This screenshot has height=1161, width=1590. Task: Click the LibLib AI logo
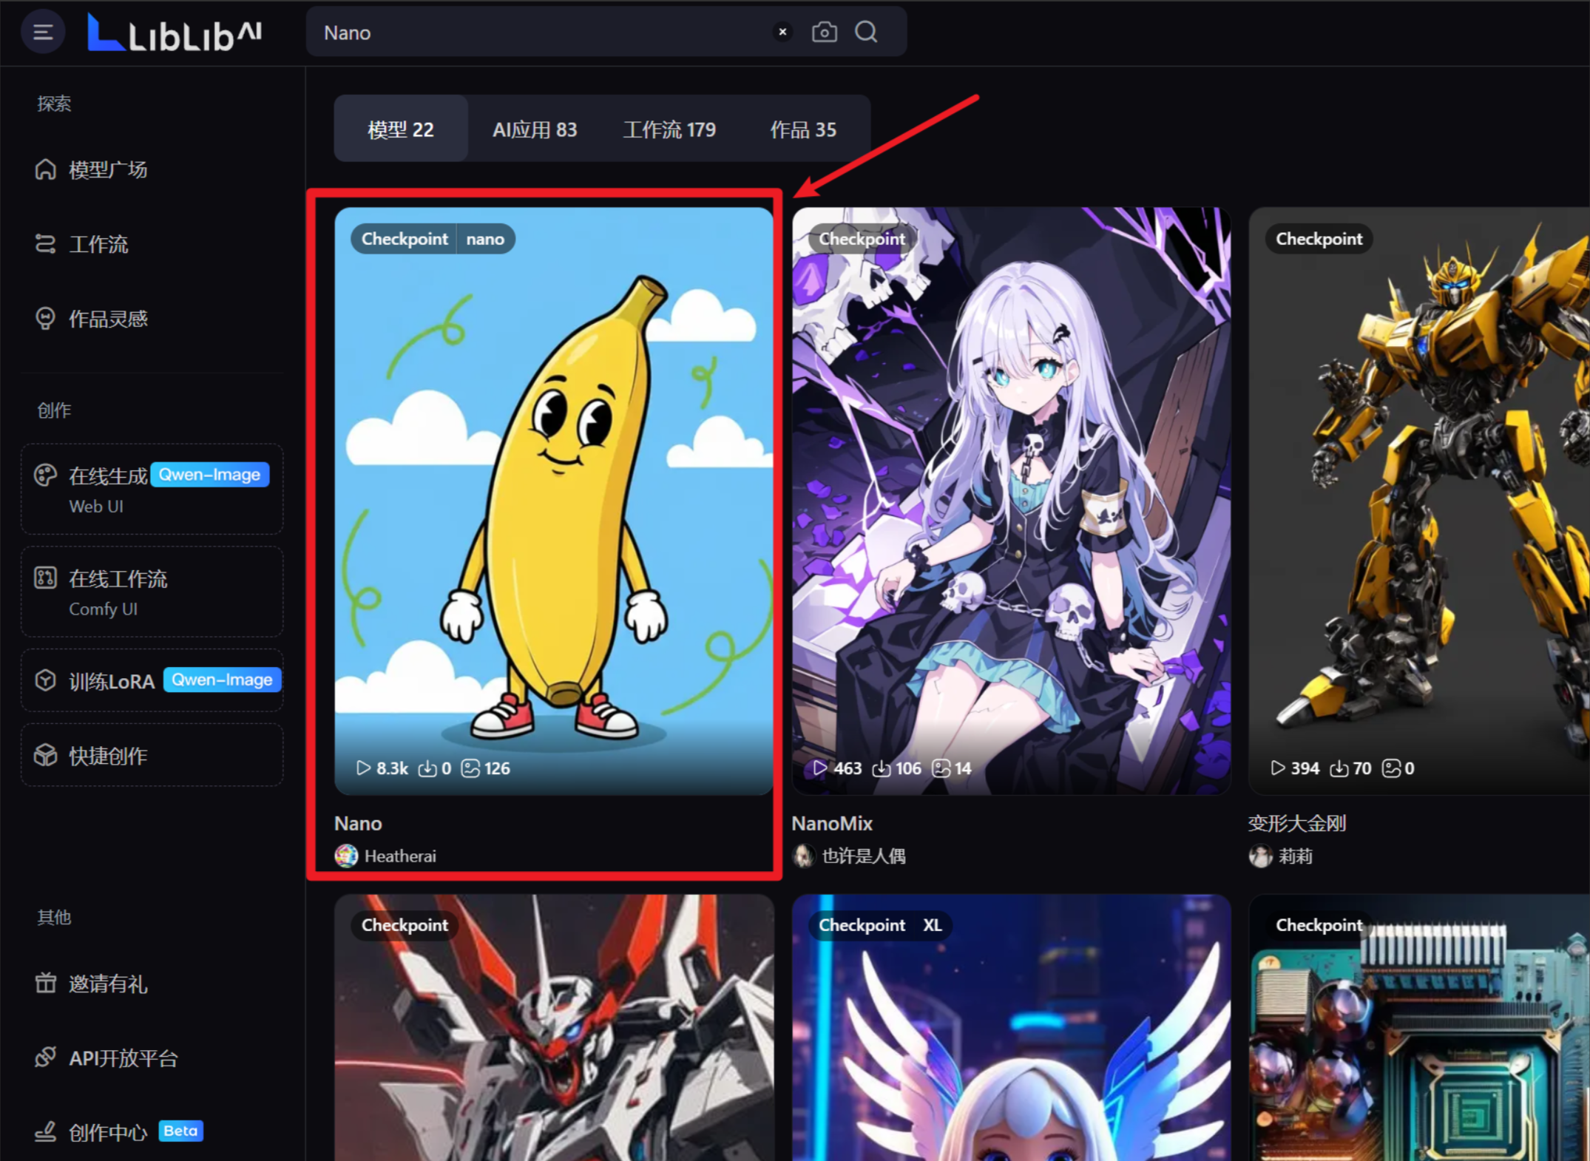coord(175,33)
